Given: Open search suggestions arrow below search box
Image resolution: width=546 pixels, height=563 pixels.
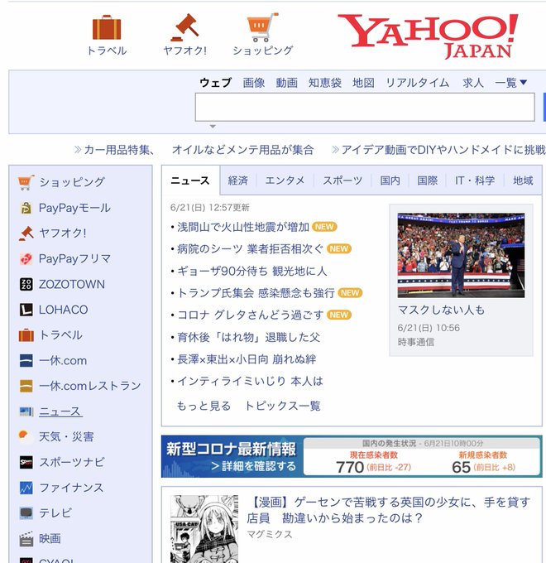Looking at the screenshot, I should click(213, 127).
